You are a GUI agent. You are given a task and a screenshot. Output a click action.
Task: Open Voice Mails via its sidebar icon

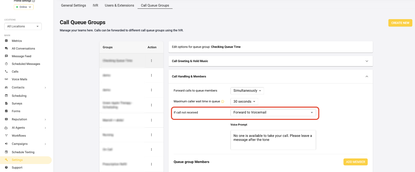click(x=6, y=79)
